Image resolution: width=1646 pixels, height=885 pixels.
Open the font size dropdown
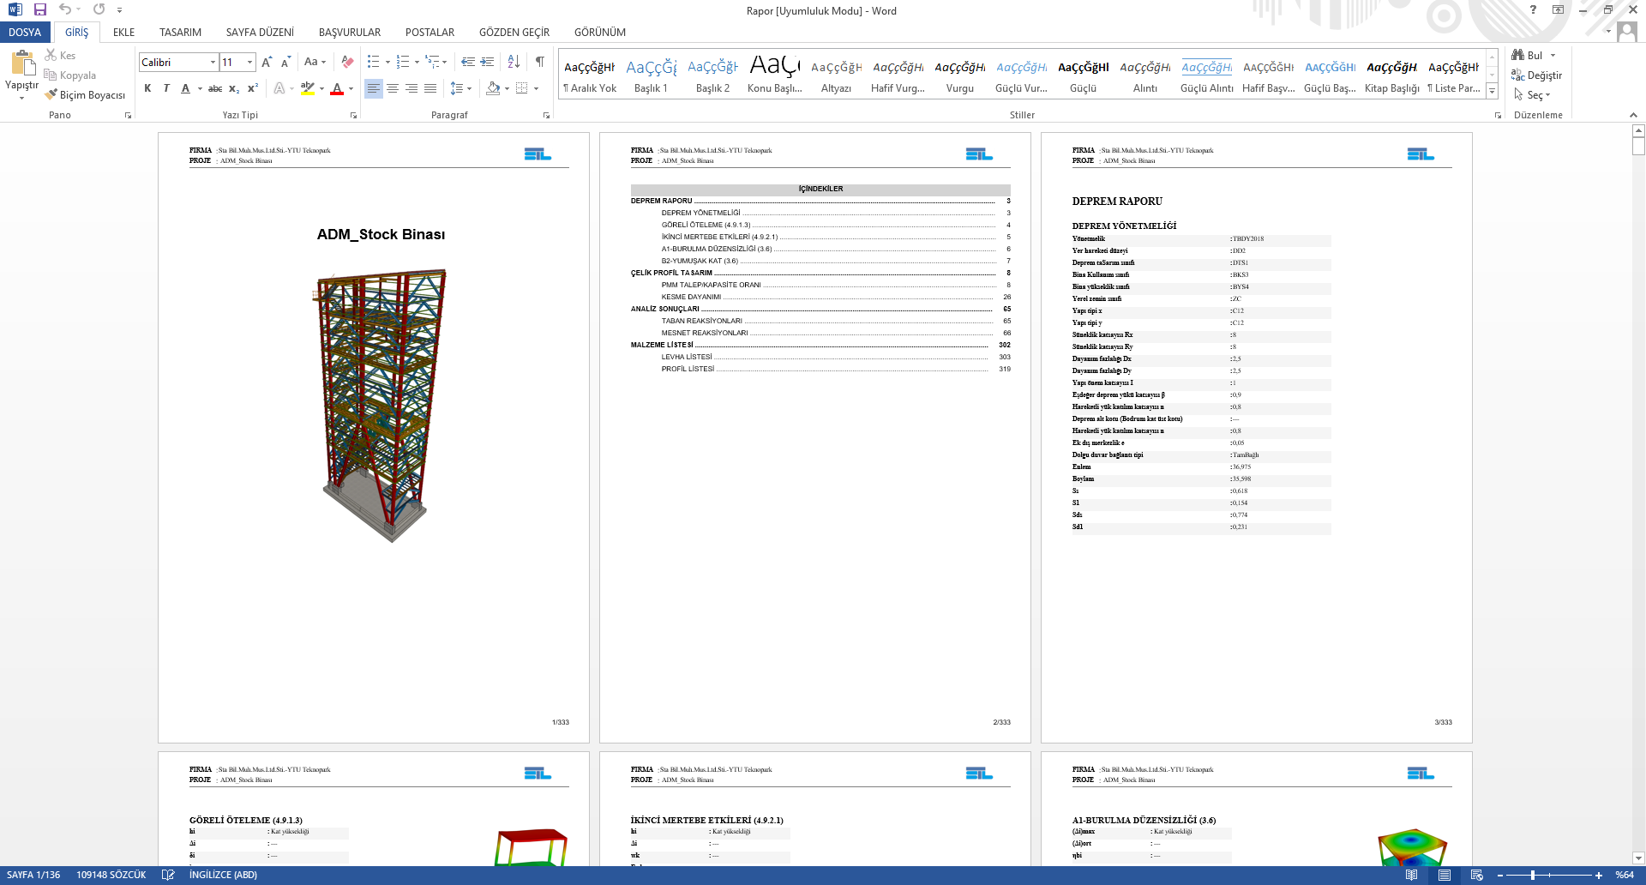pos(249,62)
